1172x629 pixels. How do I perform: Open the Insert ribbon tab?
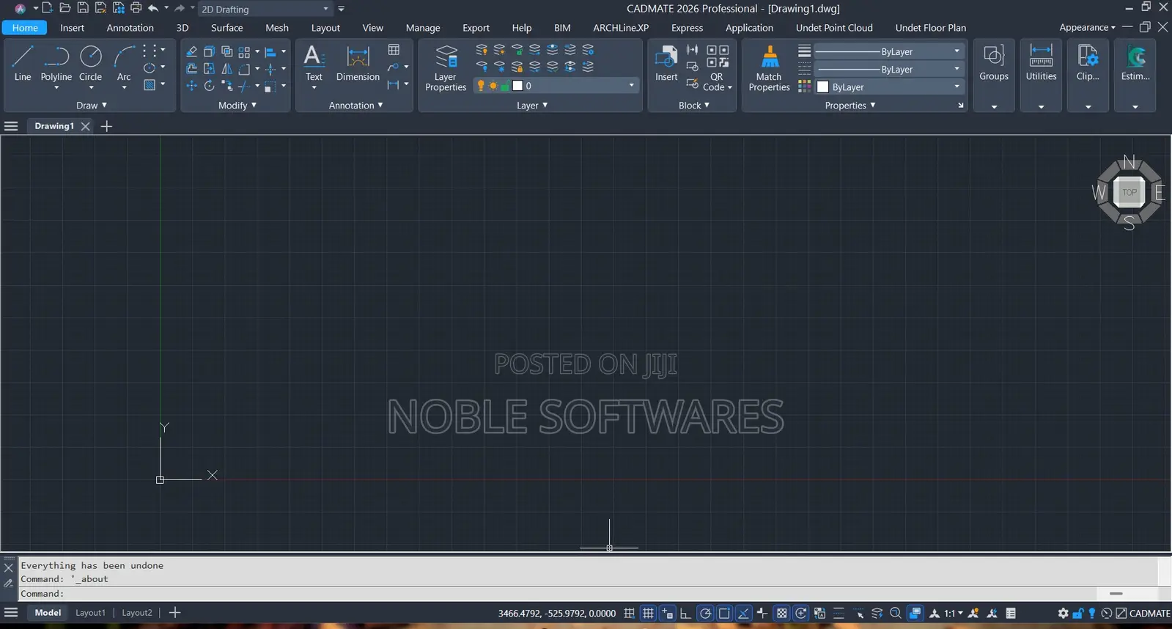[x=72, y=28]
